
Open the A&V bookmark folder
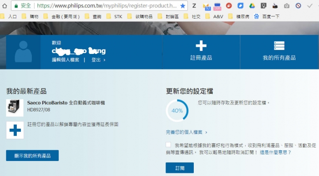click(214, 16)
